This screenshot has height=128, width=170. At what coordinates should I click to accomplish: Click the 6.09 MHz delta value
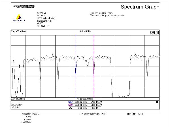pos(82,108)
